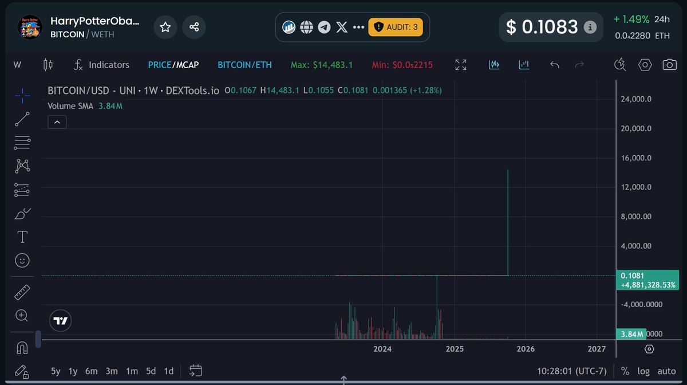This screenshot has height=385, width=687.
Task: Change the W timeframe interval
Action: click(x=17, y=65)
